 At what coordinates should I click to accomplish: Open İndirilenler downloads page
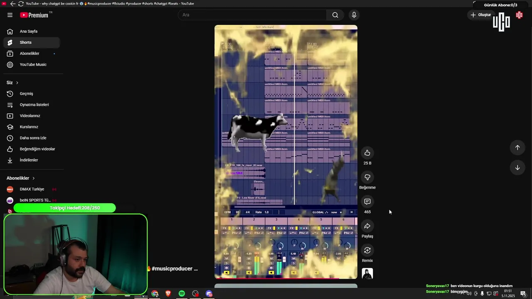click(32, 160)
